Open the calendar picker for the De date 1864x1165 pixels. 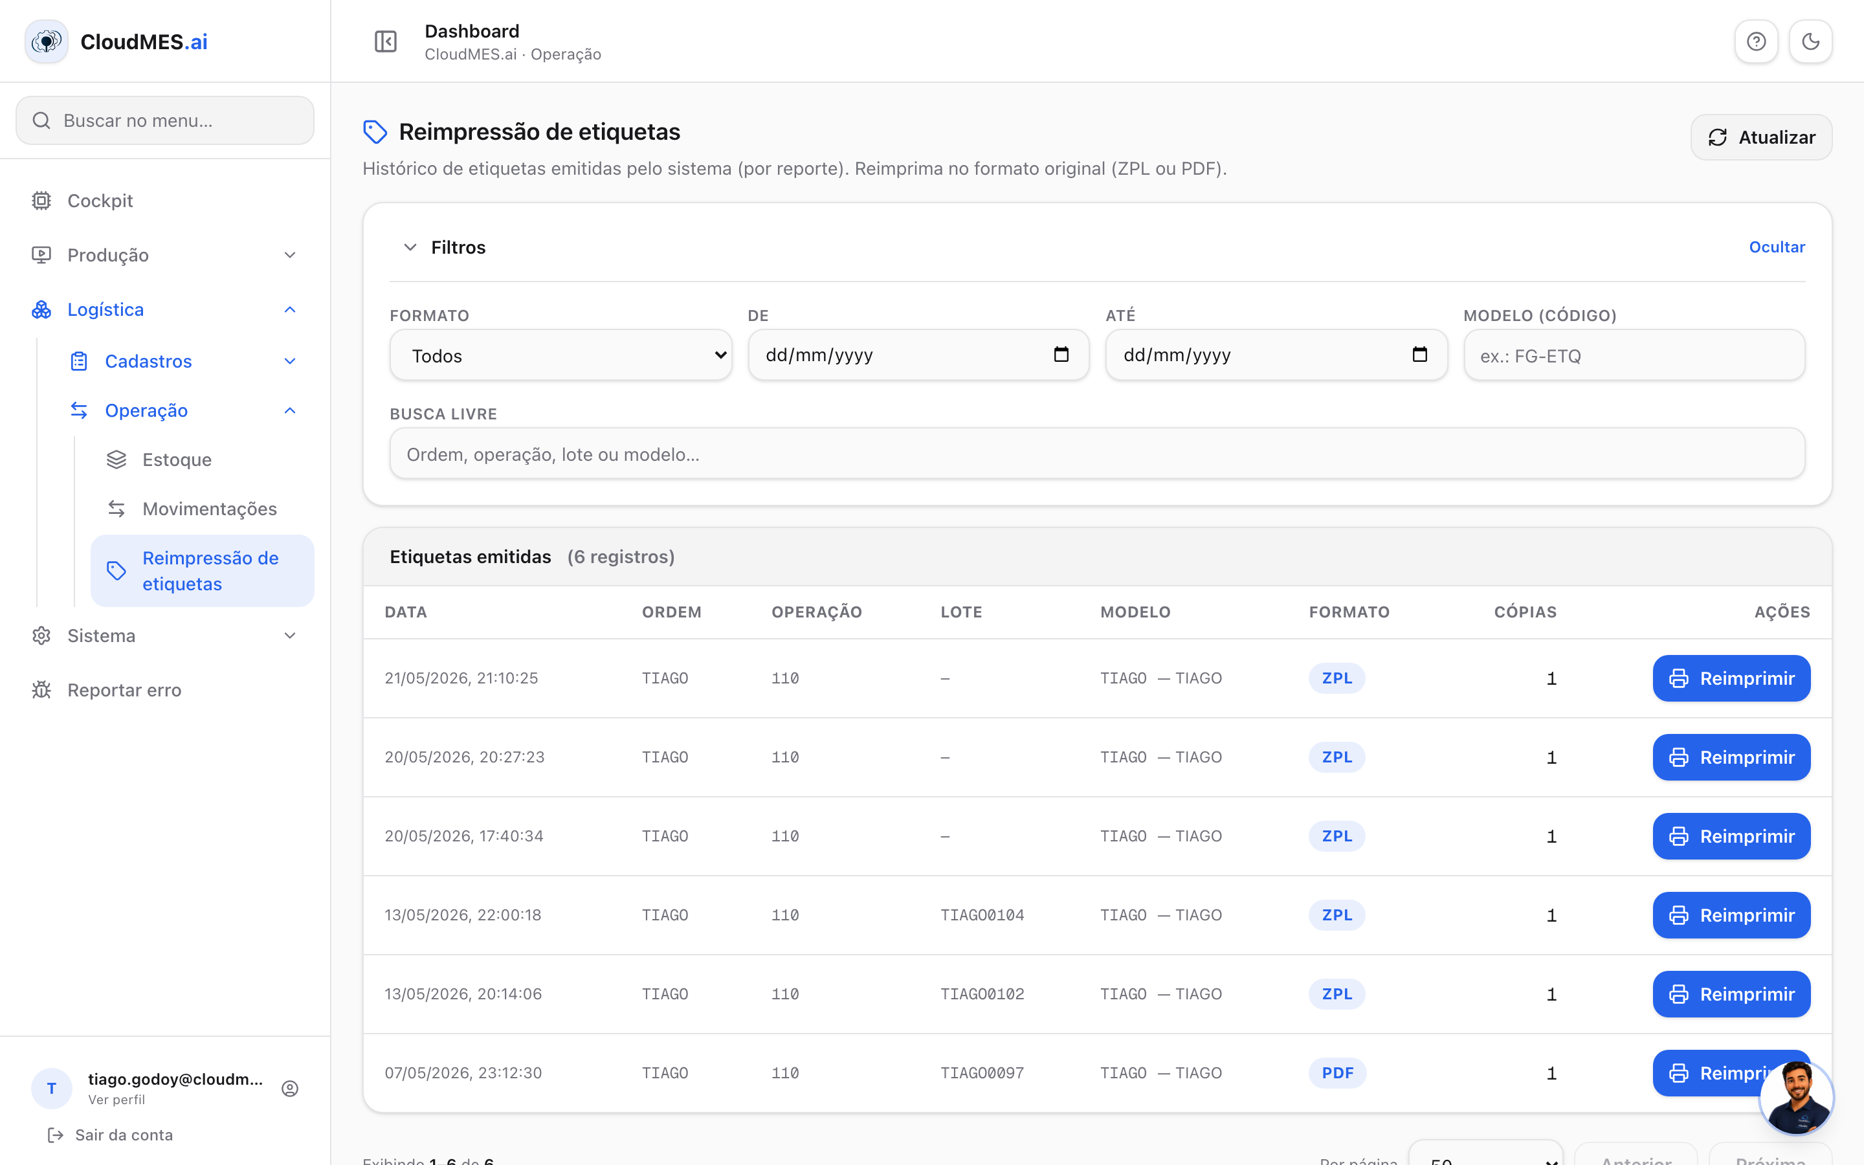(1061, 355)
